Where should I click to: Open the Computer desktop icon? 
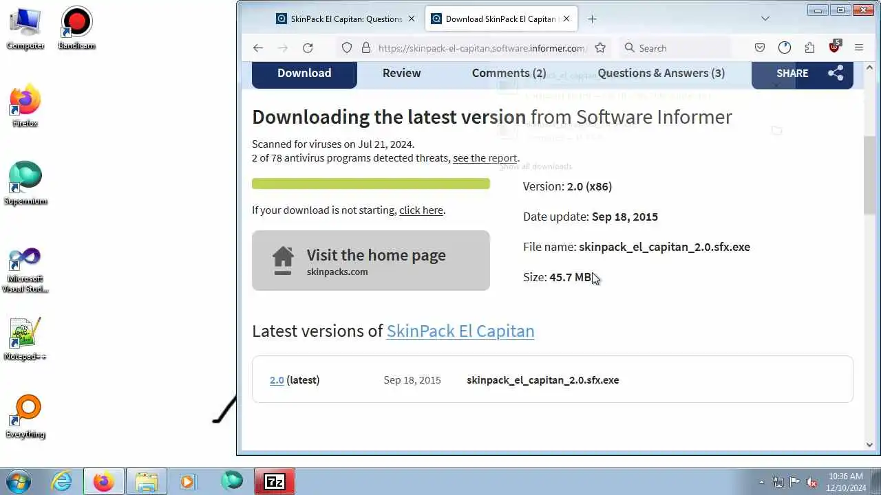tap(25, 28)
